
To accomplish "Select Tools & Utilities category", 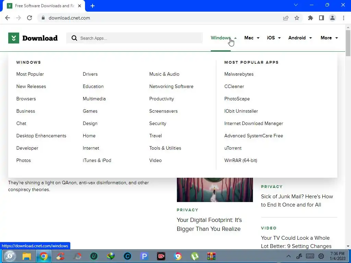I will pyautogui.click(x=165, y=148).
